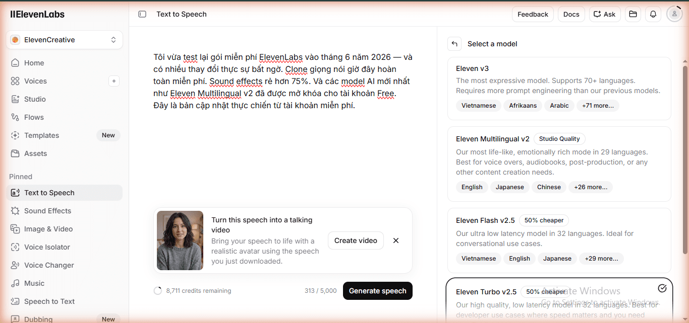689x323 pixels.
Task: Click the Voice Changer sidebar icon
Action: click(15, 265)
